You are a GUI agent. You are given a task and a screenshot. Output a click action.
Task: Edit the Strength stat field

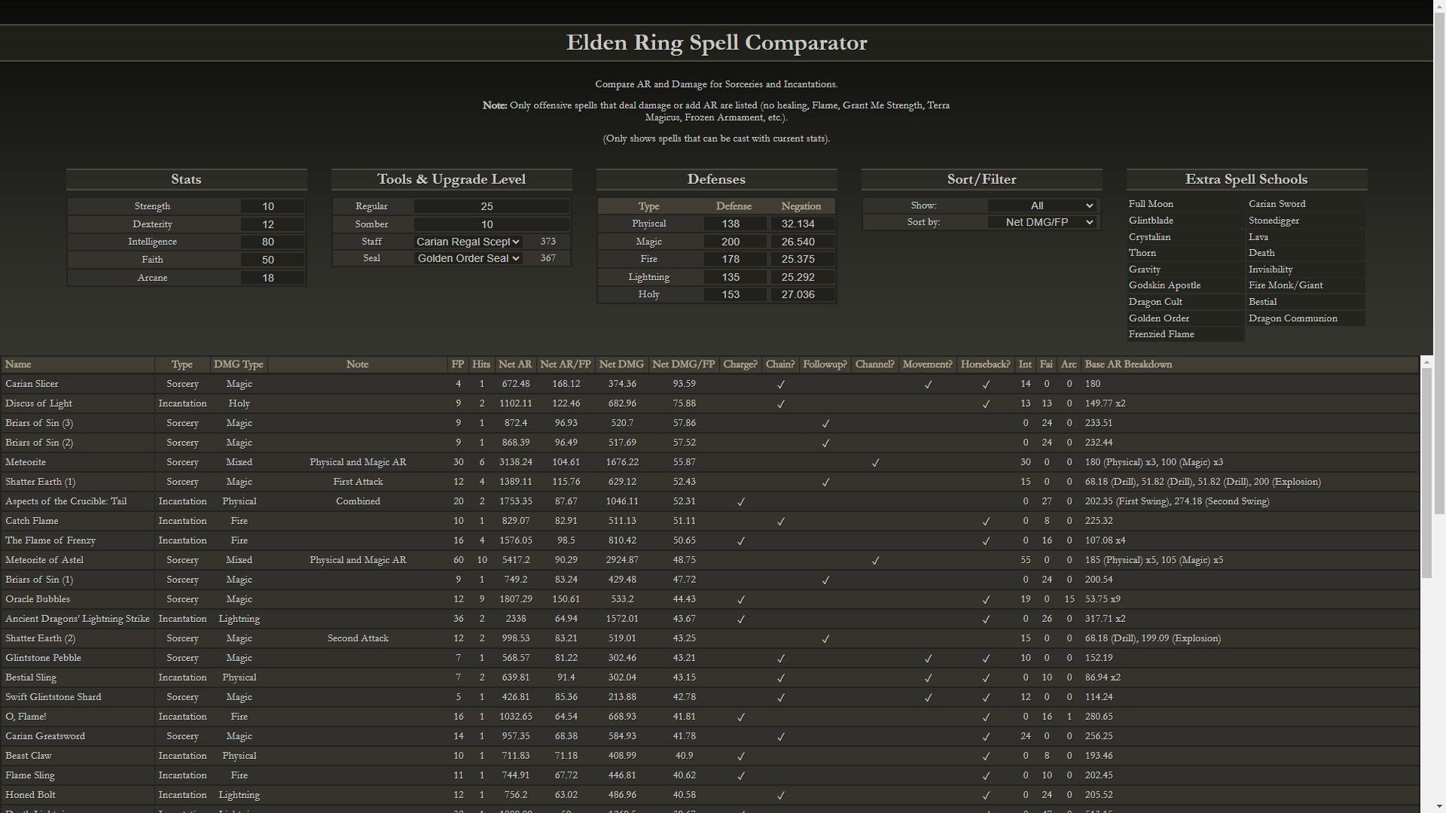272,206
